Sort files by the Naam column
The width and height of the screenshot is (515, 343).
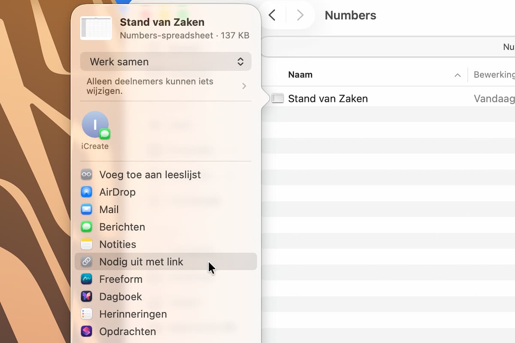300,75
